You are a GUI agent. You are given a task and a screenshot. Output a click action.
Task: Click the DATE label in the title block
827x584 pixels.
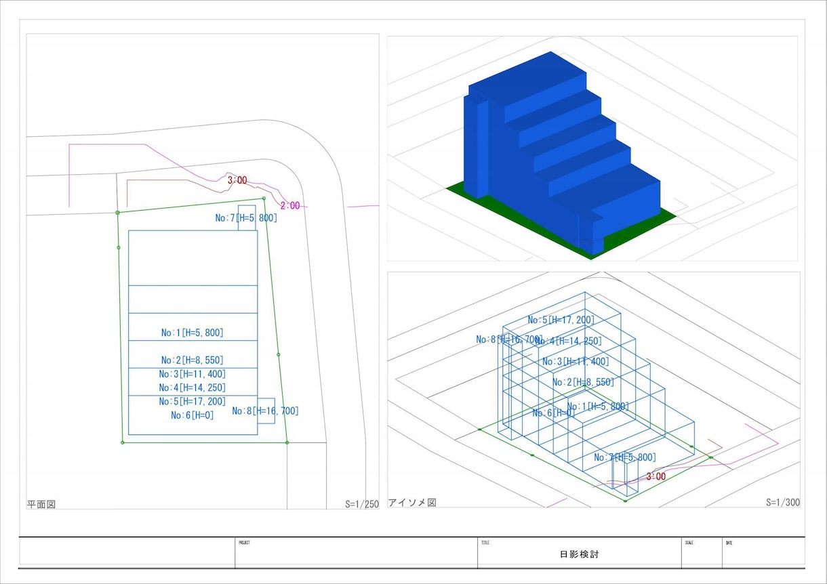(x=729, y=543)
